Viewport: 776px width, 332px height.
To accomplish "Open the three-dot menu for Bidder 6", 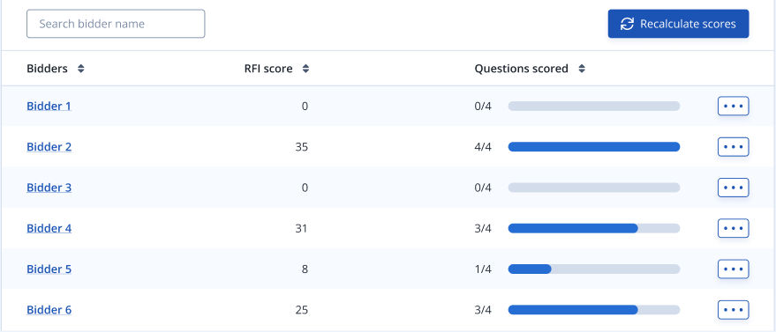I will (733, 310).
